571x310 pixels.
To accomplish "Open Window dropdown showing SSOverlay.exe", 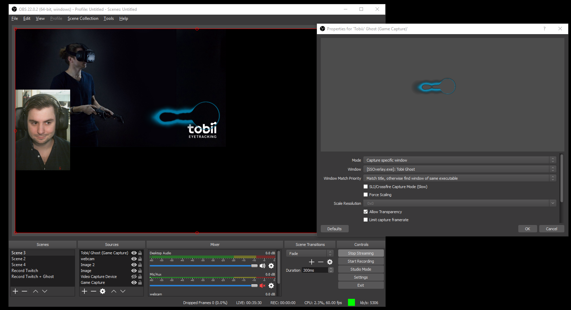I will click(460, 169).
